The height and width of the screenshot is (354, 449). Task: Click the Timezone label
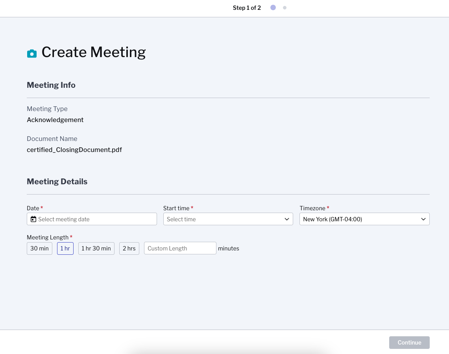click(x=312, y=208)
